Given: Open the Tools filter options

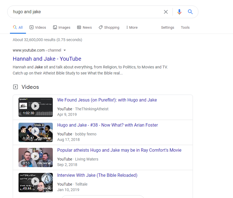Looking at the screenshot, I should [185, 27].
